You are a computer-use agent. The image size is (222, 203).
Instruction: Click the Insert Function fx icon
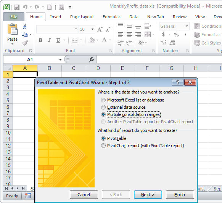point(92,59)
